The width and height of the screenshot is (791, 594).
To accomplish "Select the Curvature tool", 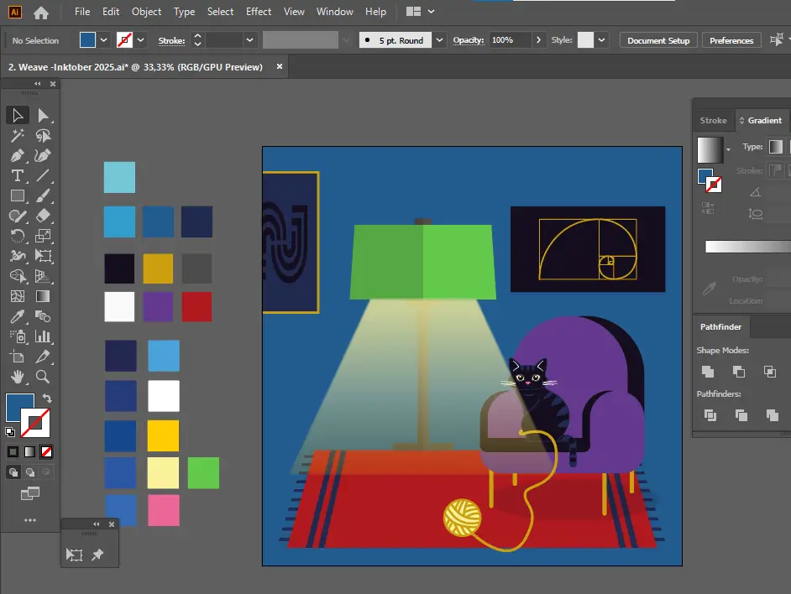I will pos(43,156).
